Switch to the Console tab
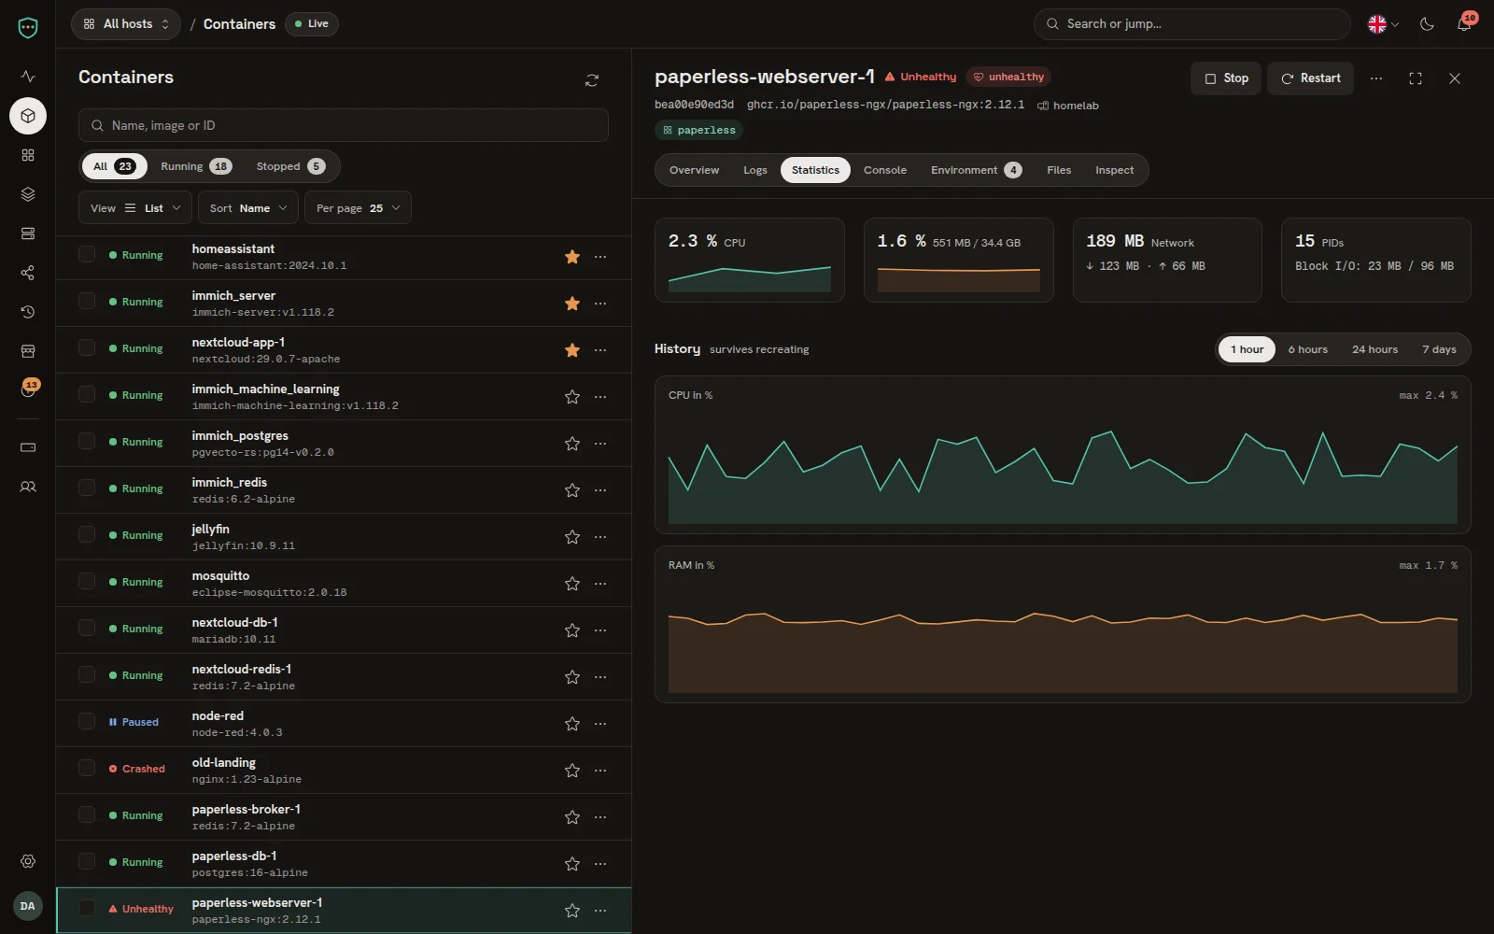This screenshot has width=1494, height=934. click(x=885, y=170)
